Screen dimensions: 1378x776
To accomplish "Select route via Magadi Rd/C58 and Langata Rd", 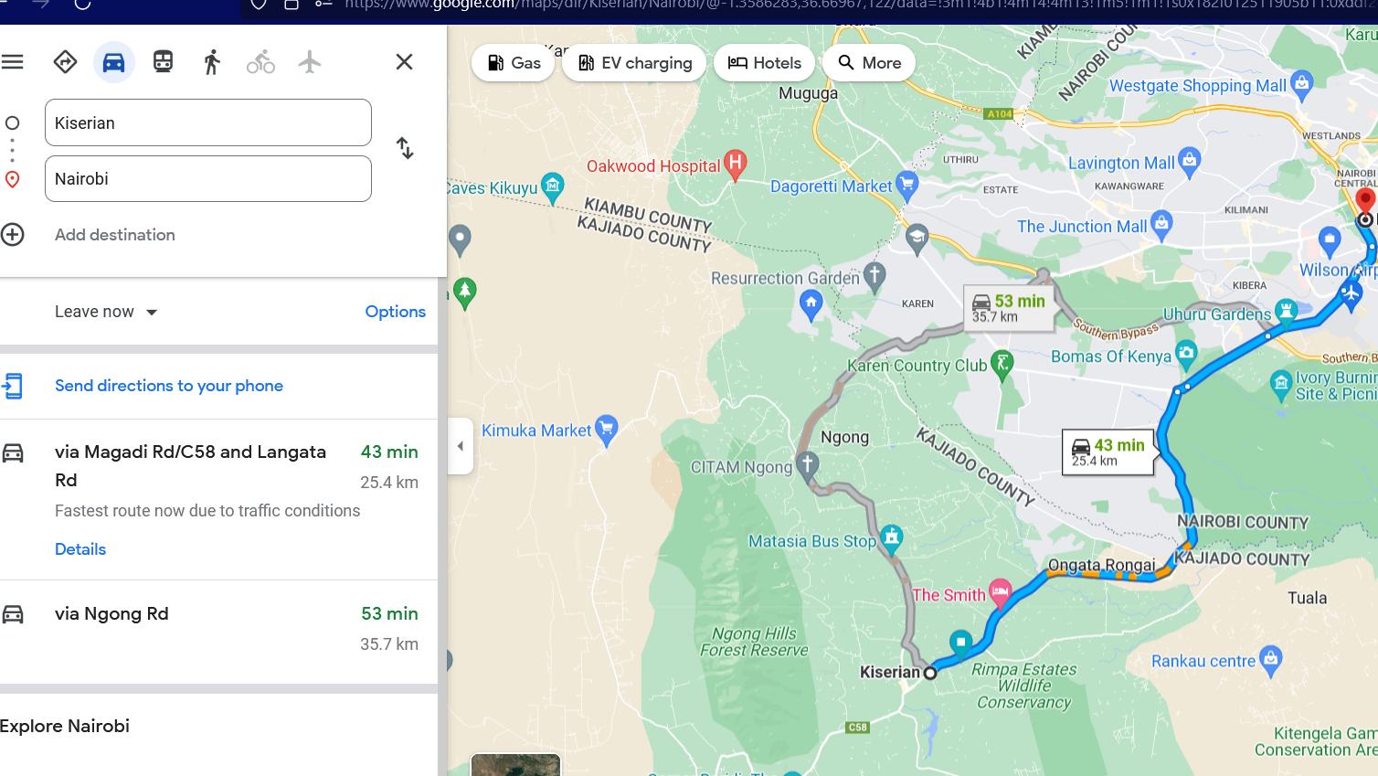I will pos(219,499).
